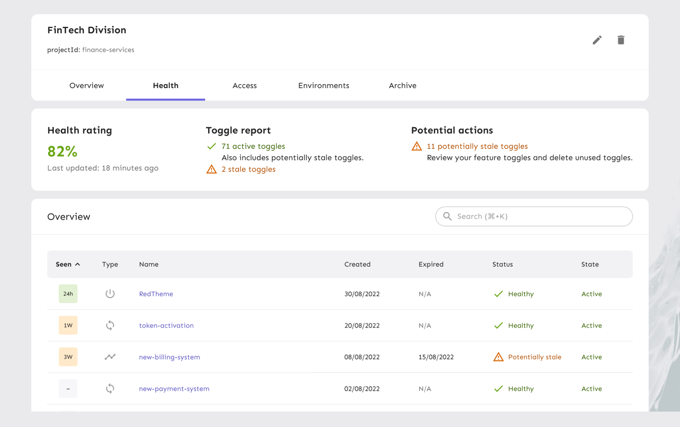The image size is (680, 427).
Task: Click the magnifier icon in the search box
Action: click(448, 216)
